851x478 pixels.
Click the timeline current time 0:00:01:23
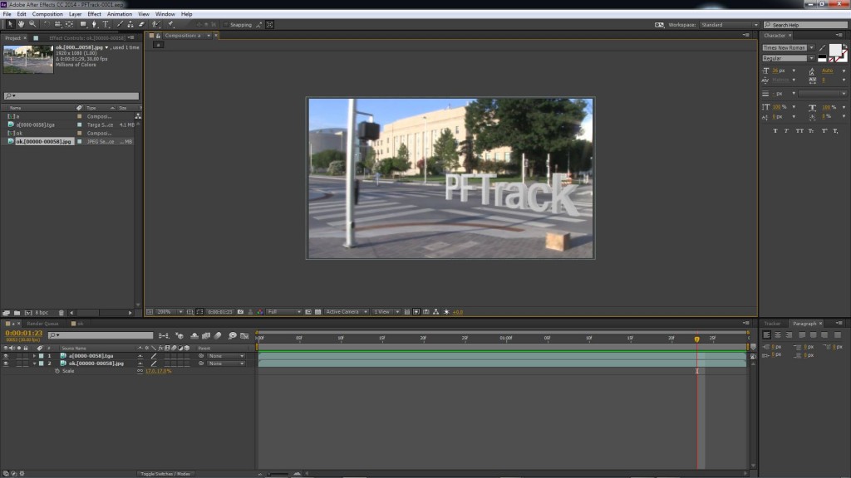coord(24,333)
